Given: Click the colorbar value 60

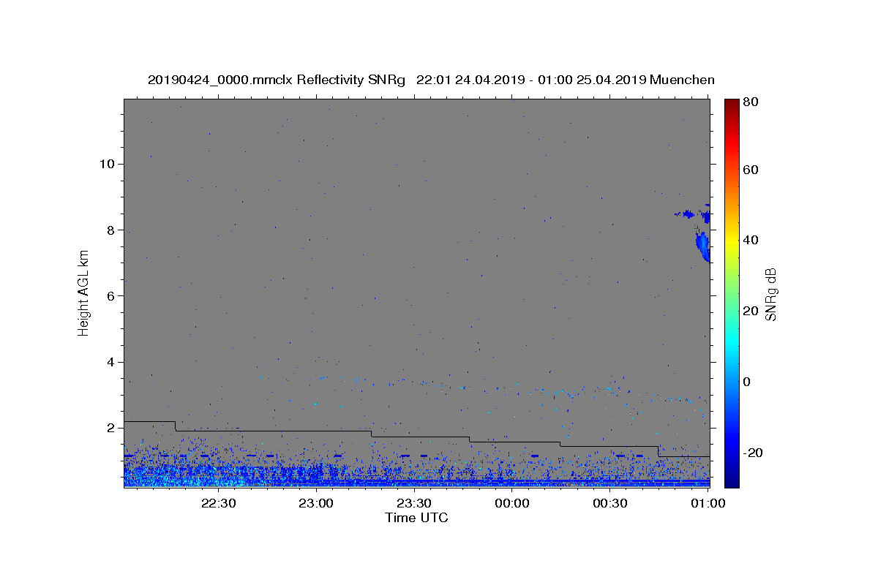Looking at the screenshot, I should click(x=751, y=170).
